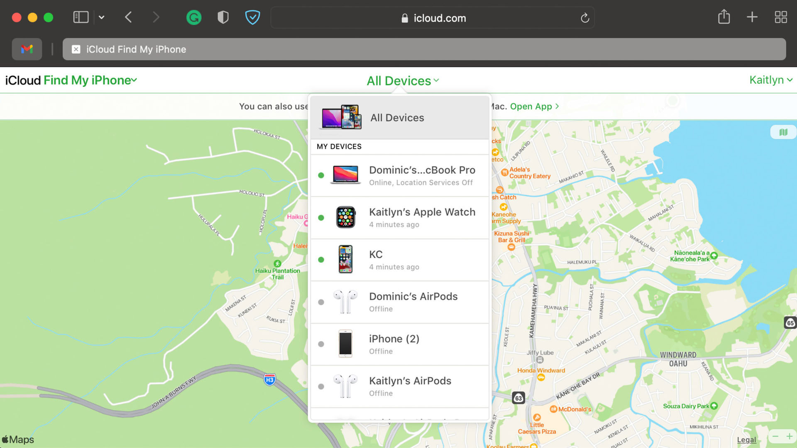This screenshot has width=797, height=448.
Task: Open the privacy shield icon
Action: 223,17
